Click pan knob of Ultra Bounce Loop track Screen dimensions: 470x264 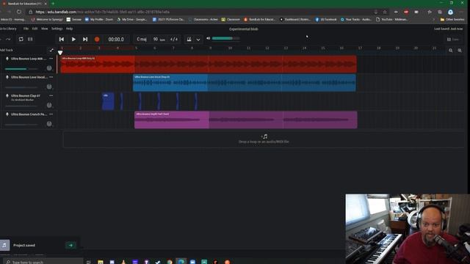click(49, 68)
